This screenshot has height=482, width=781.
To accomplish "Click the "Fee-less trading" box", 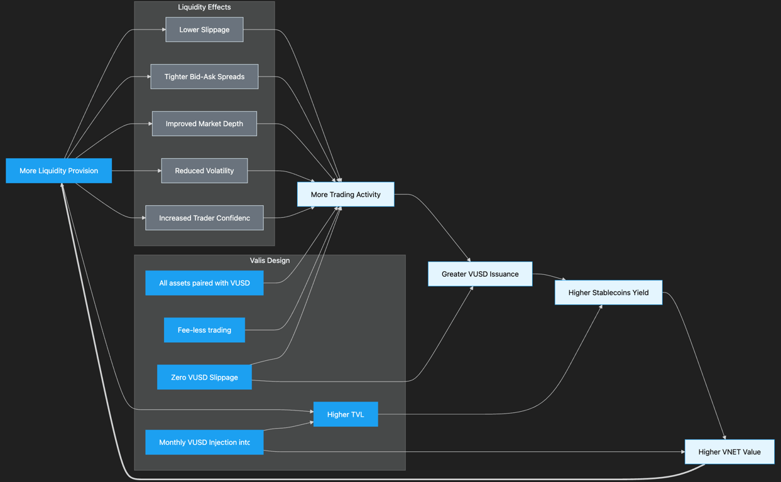I will coord(204,329).
